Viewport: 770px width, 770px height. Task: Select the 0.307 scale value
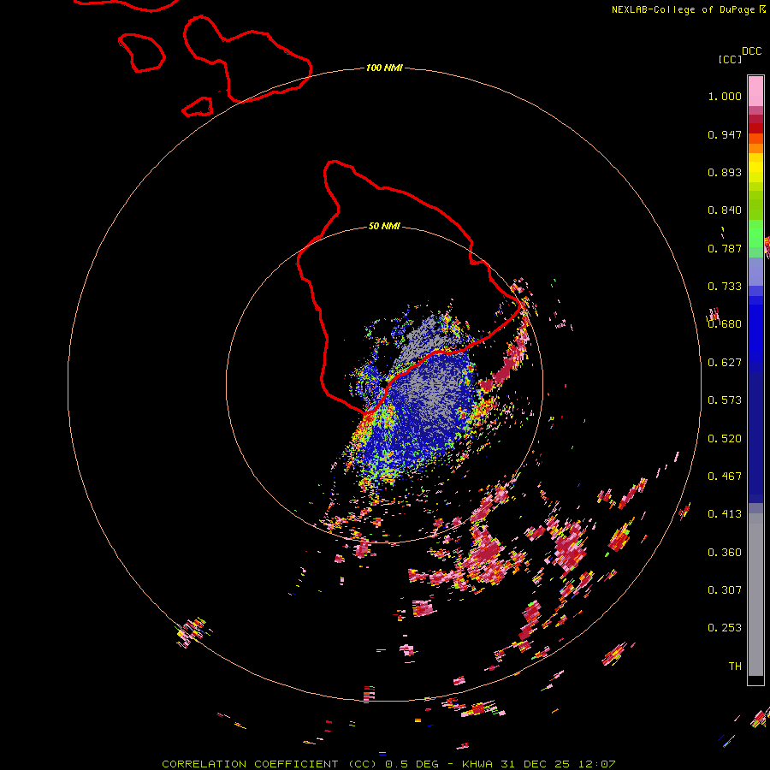pyautogui.click(x=725, y=590)
